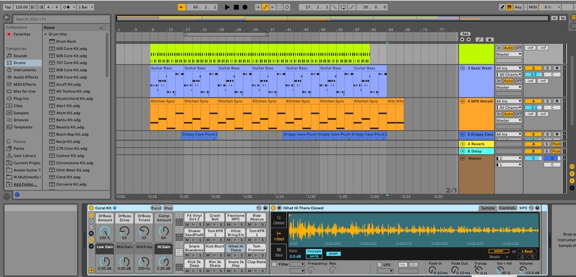The image size is (576, 277).
Task: Start playback with the Play button
Action: click(x=227, y=7)
